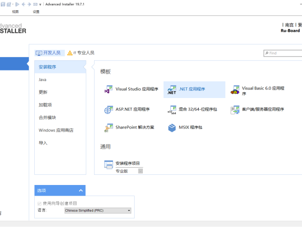This screenshot has height=227, width=302.
Task: Open the Chinese Simplified (PRC) language dropdown
Action: (x=98, y=211)
